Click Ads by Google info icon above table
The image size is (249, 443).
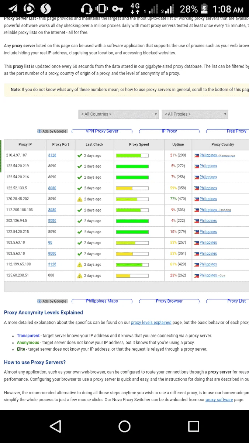coord(39,131)
